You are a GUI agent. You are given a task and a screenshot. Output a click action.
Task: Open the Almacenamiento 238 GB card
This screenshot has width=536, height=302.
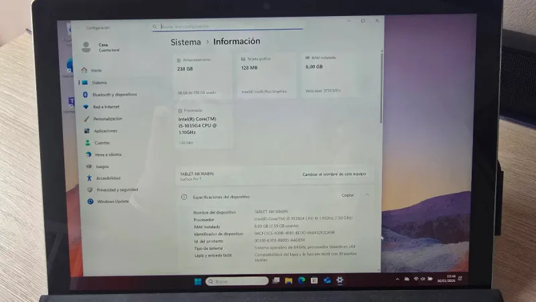point(203,76)
